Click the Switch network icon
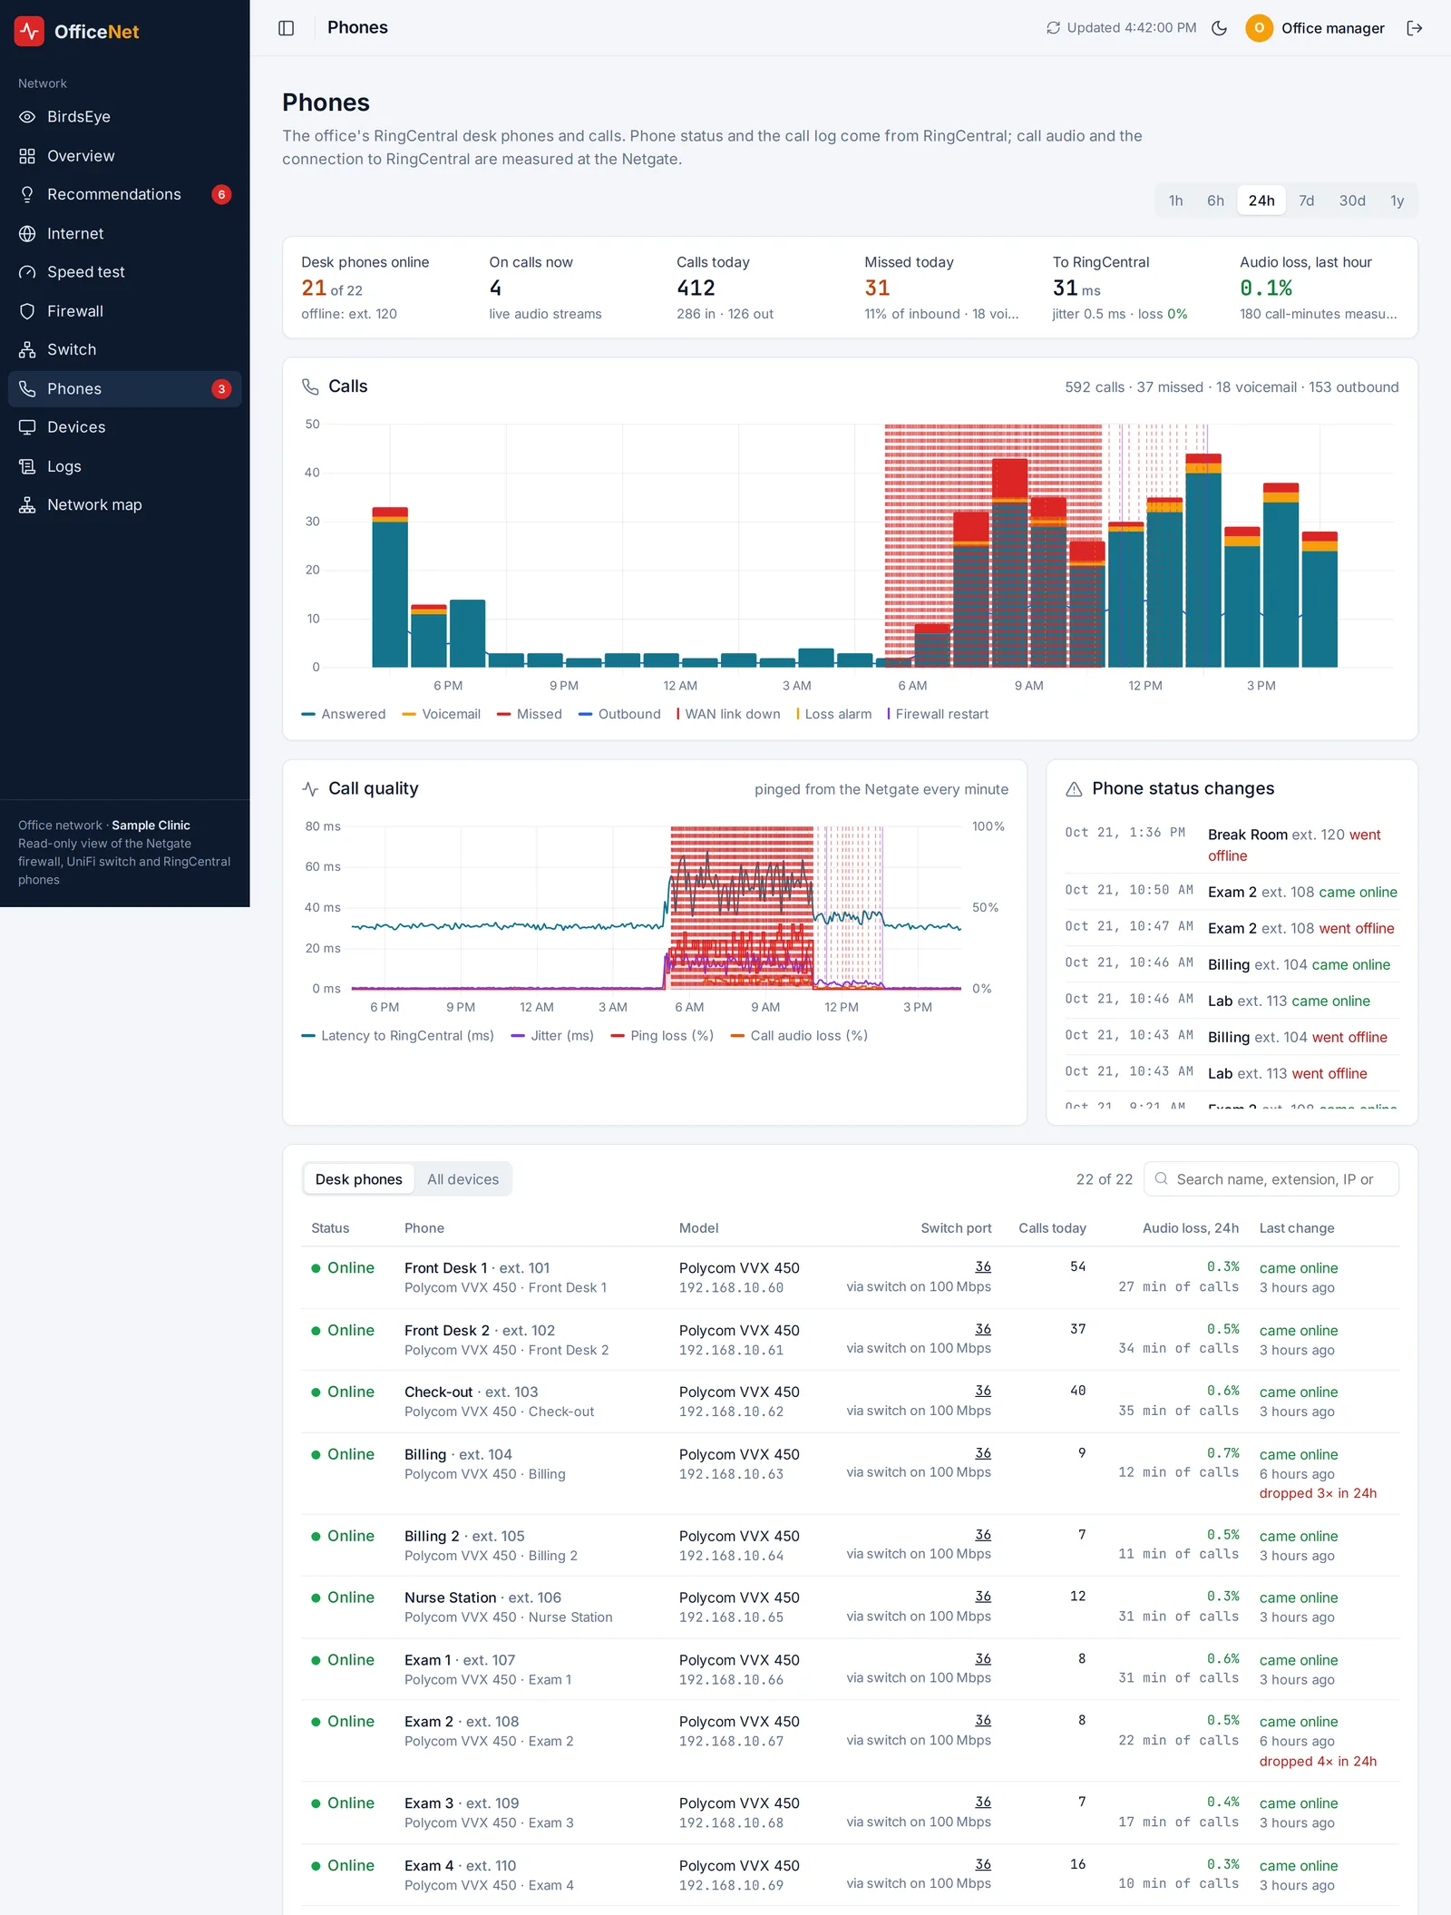 pyautogui.click(x=27, y=350)
